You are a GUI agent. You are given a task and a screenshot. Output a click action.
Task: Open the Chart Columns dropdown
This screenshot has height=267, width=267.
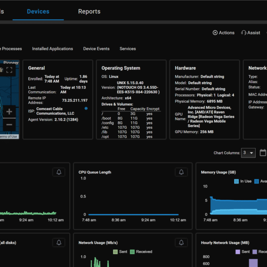pyautogui.click(x=248, y=153)
